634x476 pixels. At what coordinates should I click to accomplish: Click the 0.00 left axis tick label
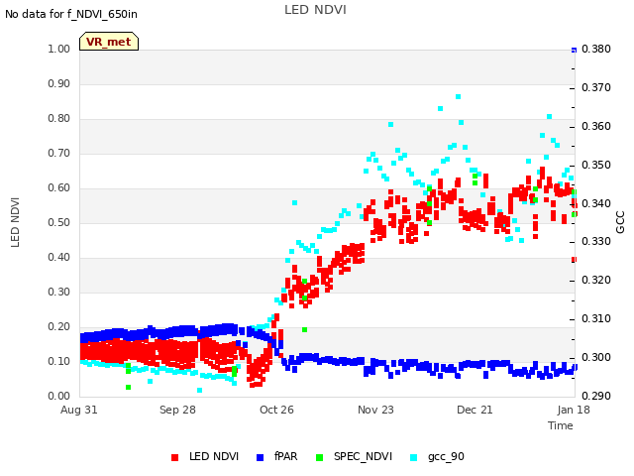(x=59, y=396)
